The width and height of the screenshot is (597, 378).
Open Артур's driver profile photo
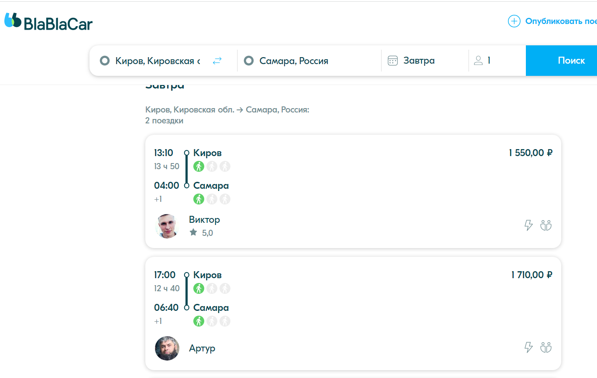pos(167,348)
